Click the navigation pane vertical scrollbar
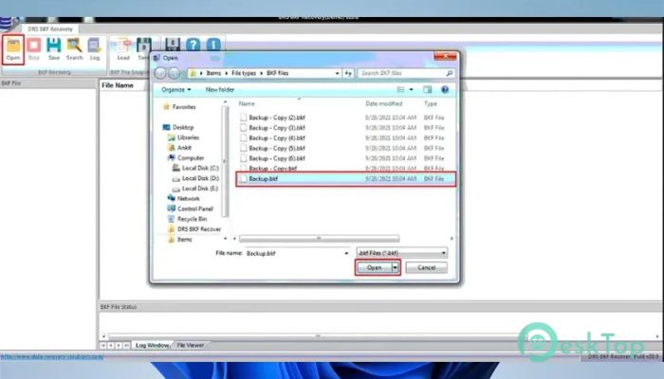 pos(225,161)
